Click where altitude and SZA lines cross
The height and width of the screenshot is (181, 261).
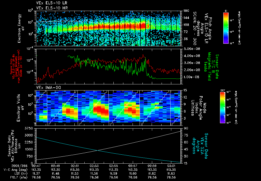coord(98,150)
